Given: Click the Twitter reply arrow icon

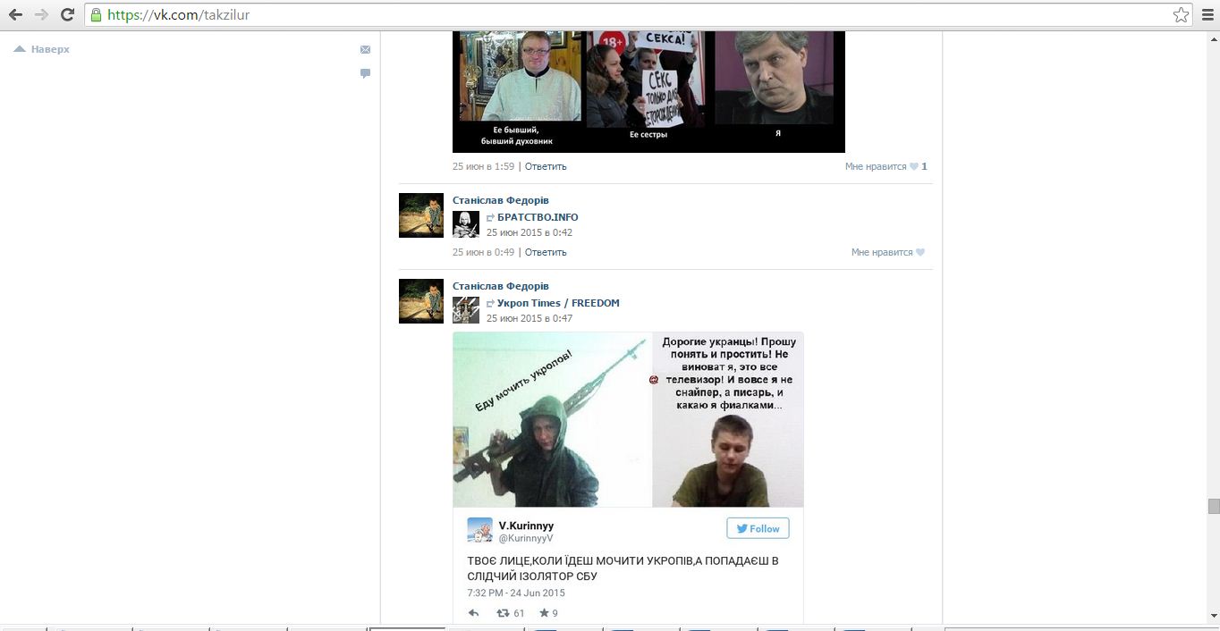Looking at the screenshot, I should [474, 613].
